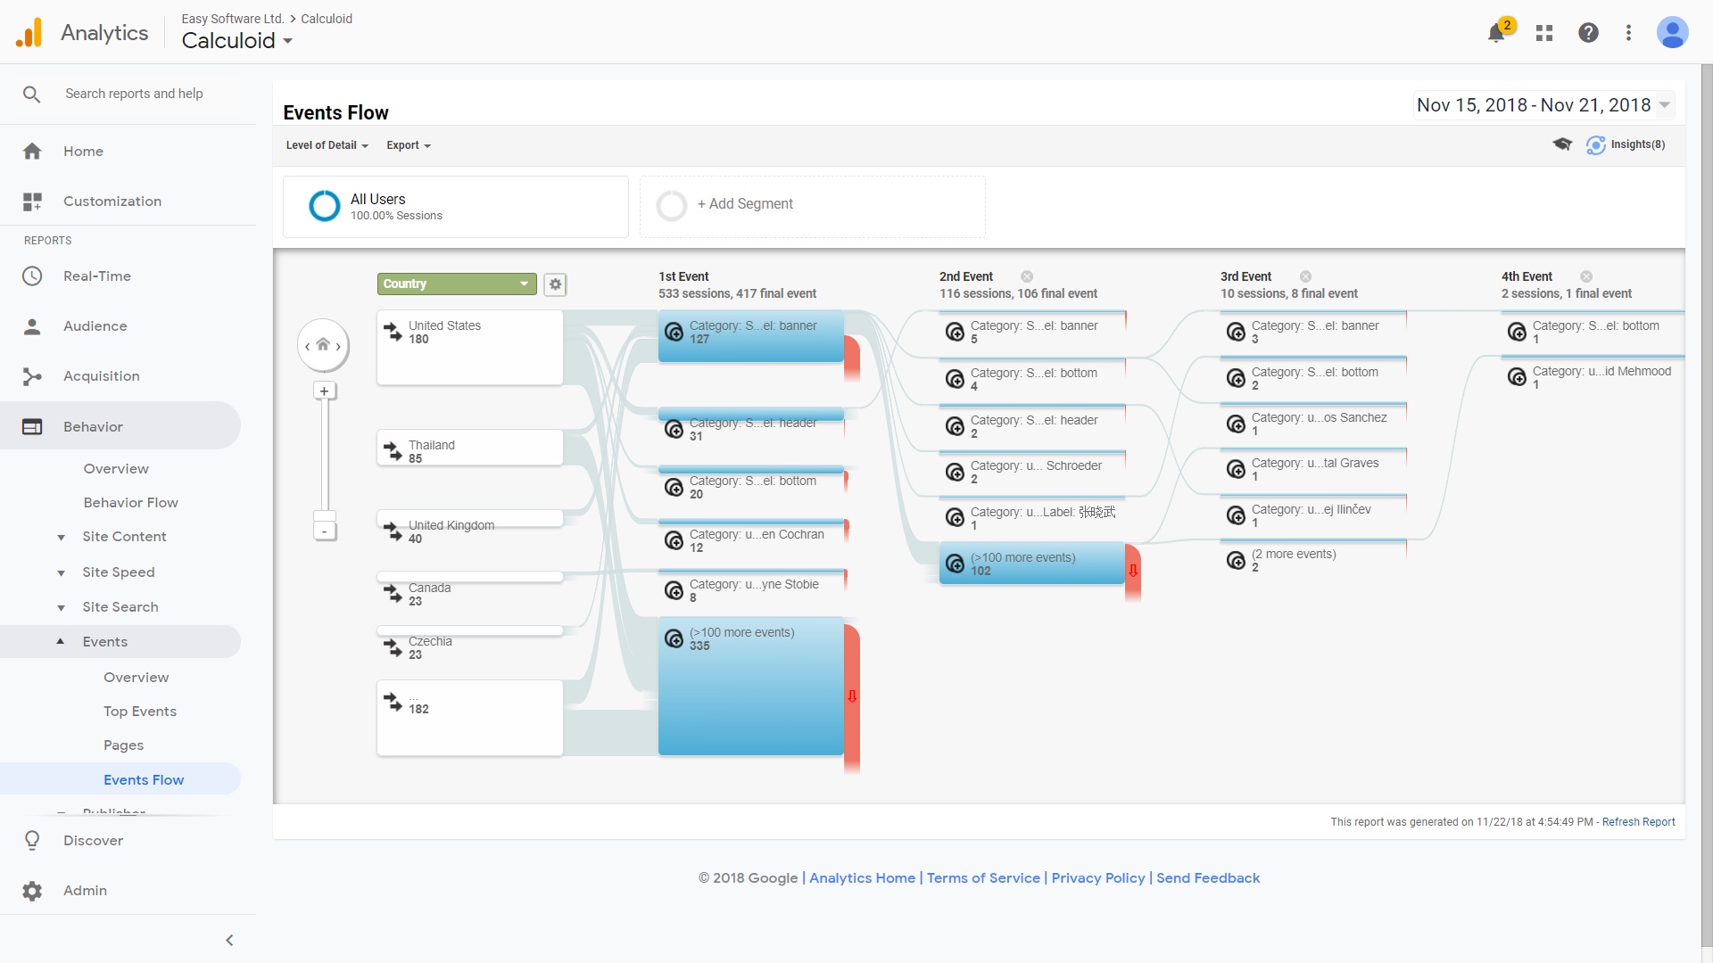The height and width of the screenshot is (963, 1713).
Task: Select the Events Overview menu item
Action: [x=134, y=676]
